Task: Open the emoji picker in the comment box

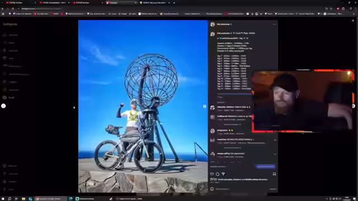Action: click(212, 189)
